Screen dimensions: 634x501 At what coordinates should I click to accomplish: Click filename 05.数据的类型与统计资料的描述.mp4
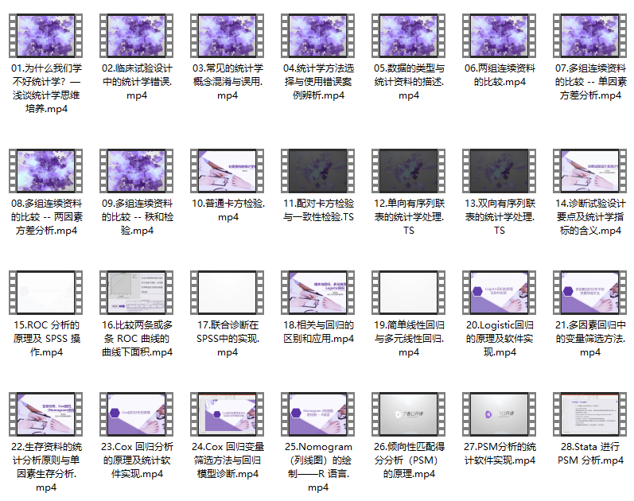point(409,82)
